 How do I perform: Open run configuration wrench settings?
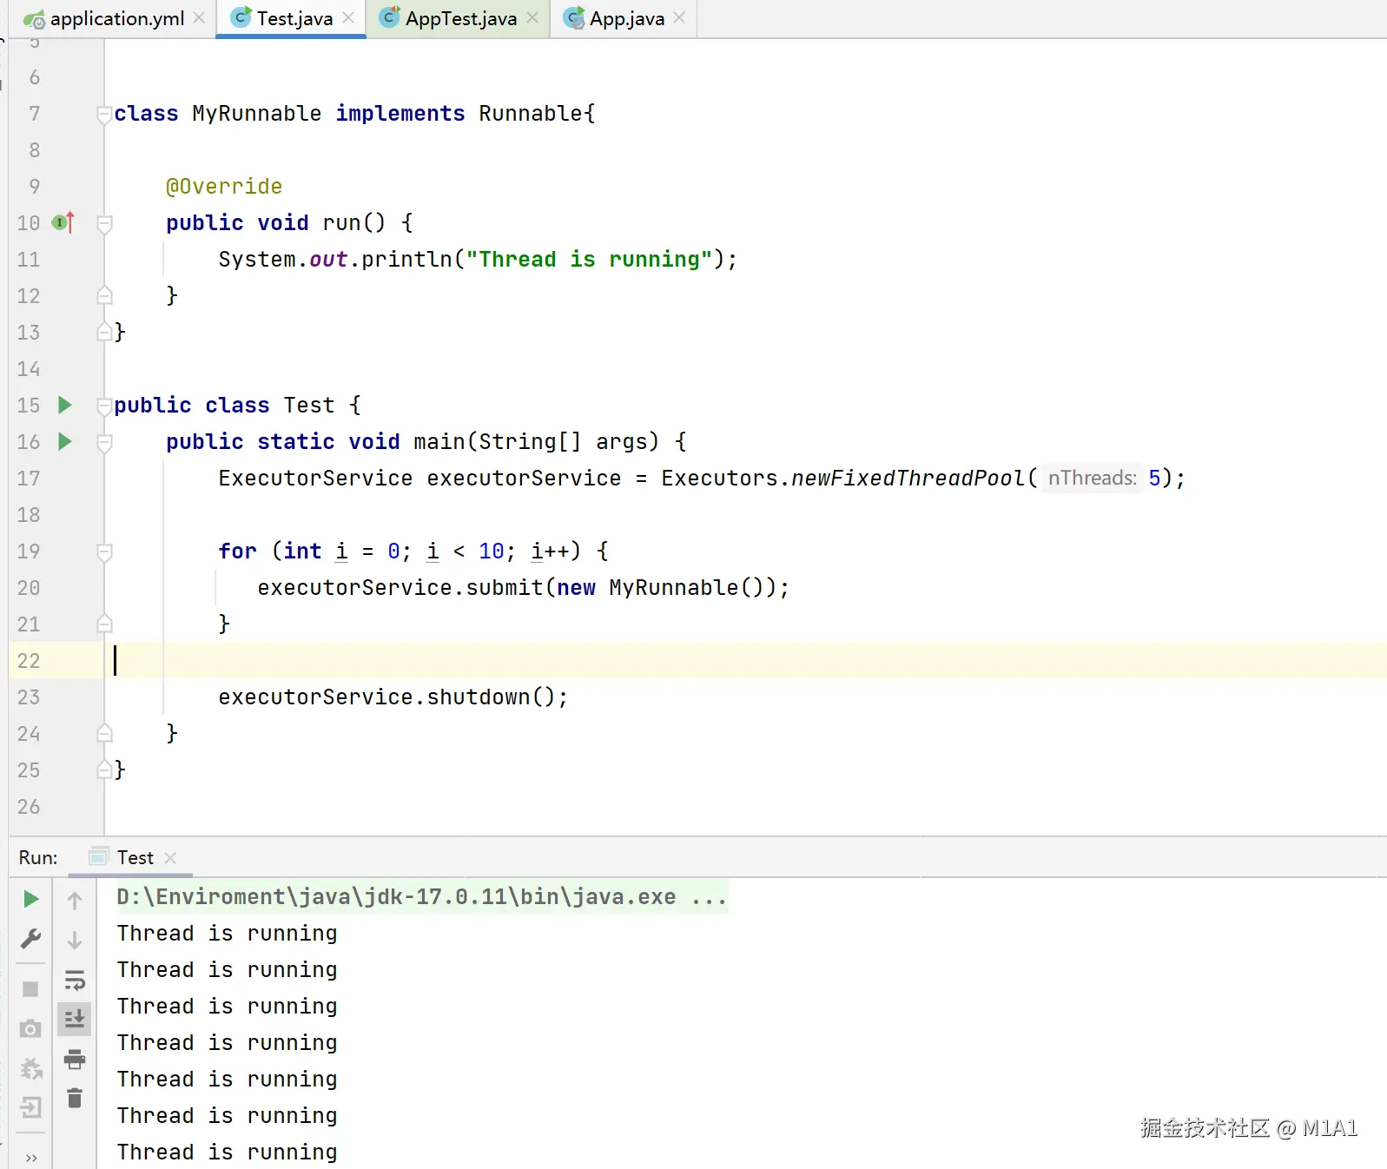[30, 939]
